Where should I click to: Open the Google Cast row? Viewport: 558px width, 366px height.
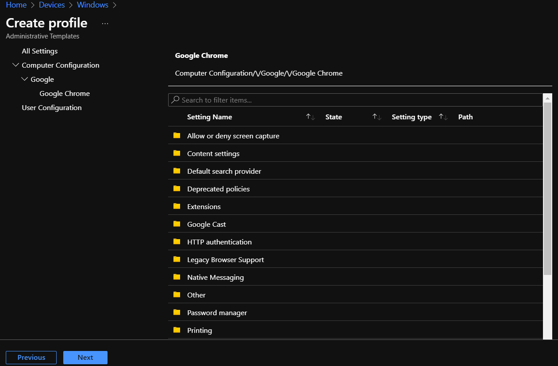pos(355,224)
